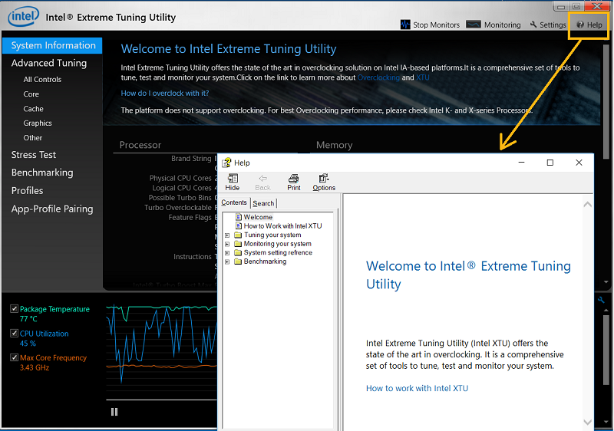This screenshot has width=614, height=431.
Task: Click the XTU main window vertical scrollbar thumb
Action: coord(606,101)
